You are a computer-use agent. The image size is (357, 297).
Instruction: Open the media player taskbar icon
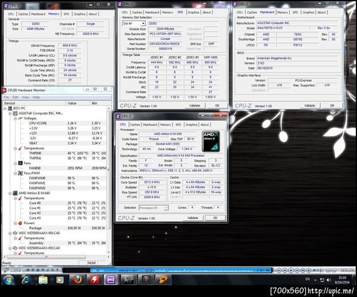tap(60, 280)
